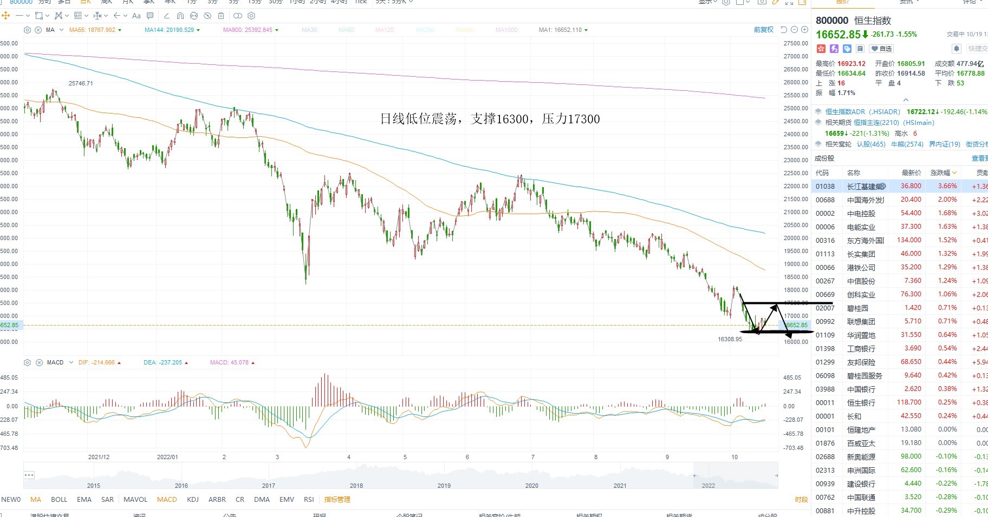Select the pattern drawing tool
This screenshot has height=517, width=988.
pos(58,16)
